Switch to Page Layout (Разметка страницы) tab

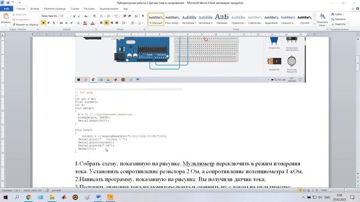coord(55,9)
